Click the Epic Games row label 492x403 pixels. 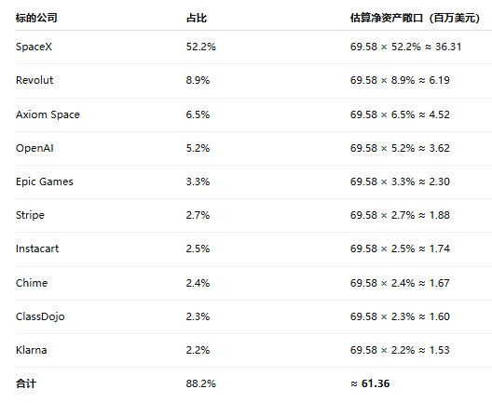click(x=44, y=181)
